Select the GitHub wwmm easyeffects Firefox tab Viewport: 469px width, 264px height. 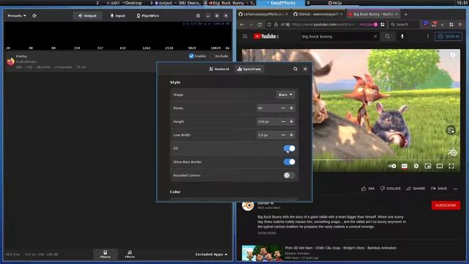pos(317,14)
